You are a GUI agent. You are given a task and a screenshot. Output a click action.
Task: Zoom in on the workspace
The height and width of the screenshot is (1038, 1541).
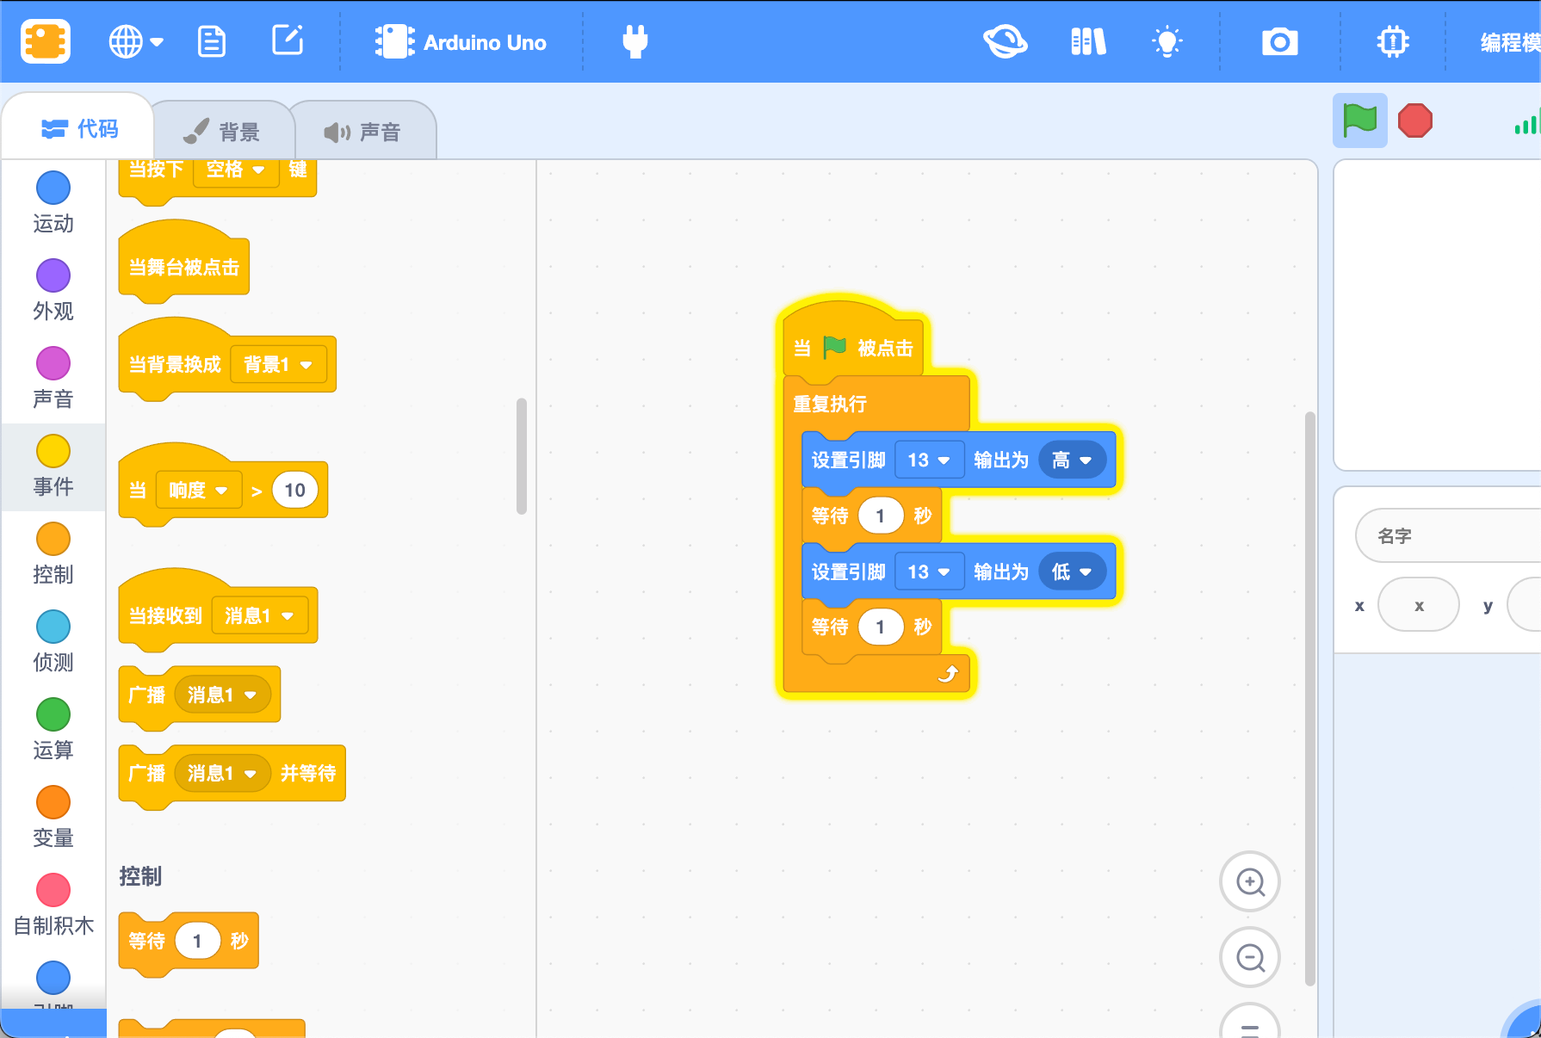click(x=1250, y=881)
